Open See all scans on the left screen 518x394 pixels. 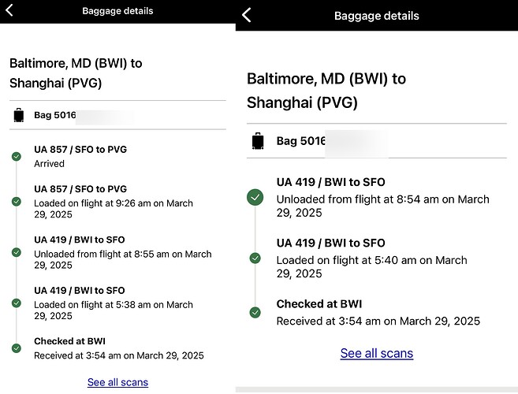(x=118, y=382)
